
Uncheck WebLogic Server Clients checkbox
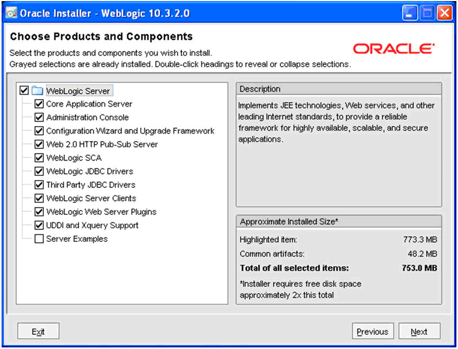(39, 198)
